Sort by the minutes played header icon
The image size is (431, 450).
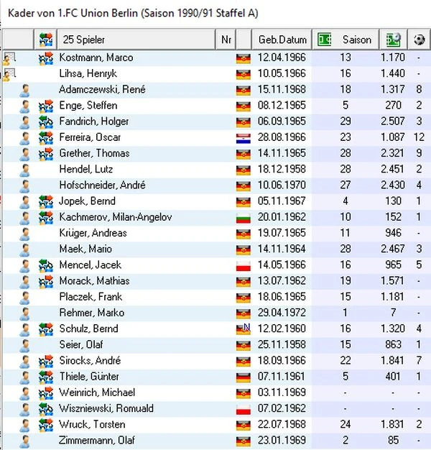click(393, 40)
